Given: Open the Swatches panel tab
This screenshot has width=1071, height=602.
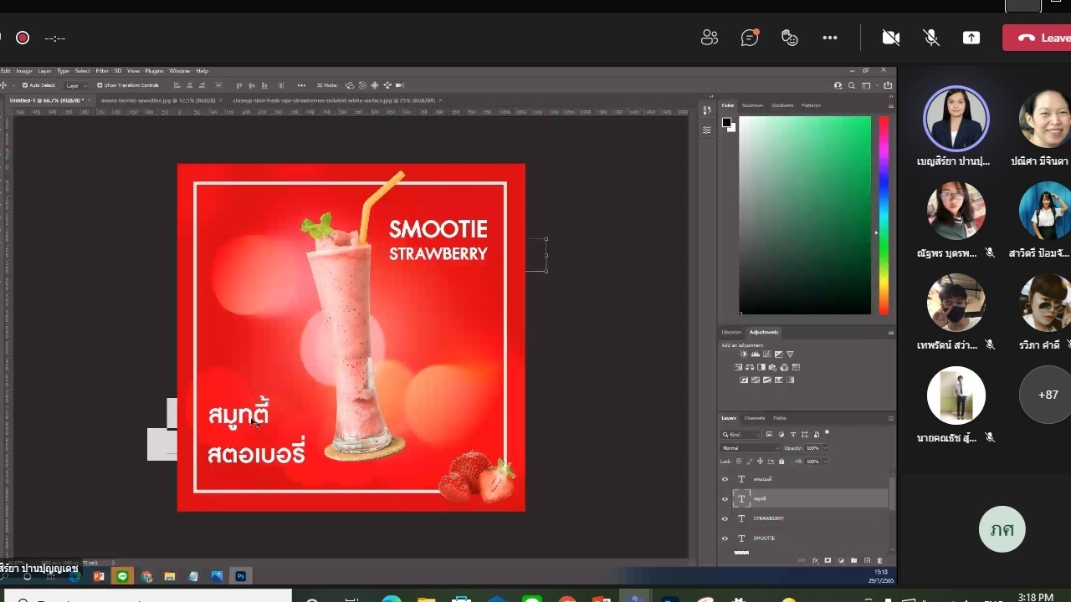Looking at the screenshot, I should 752,105.
